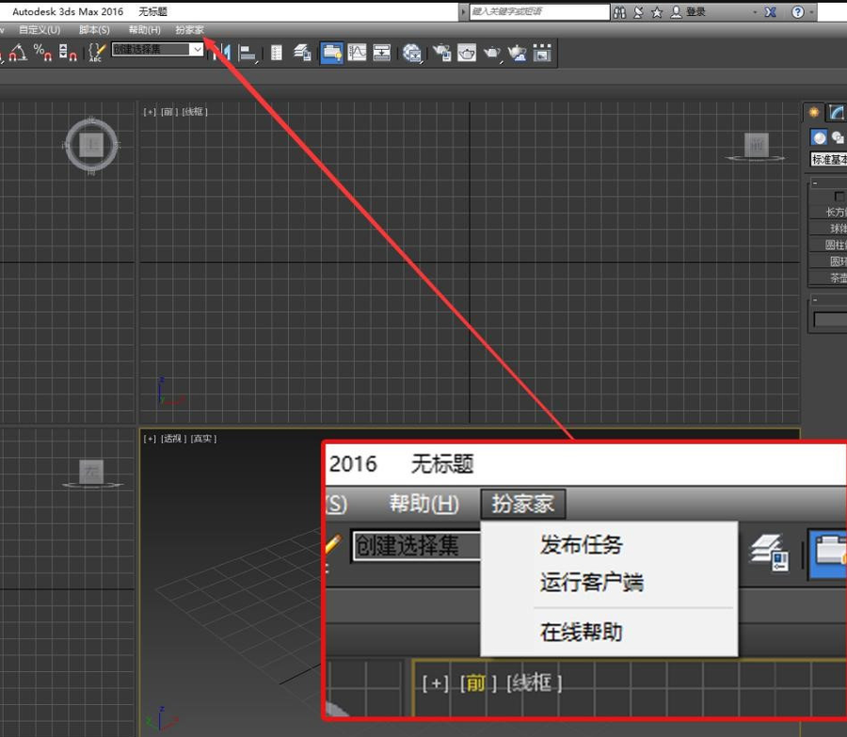Open the Render Setup dialog
Image resolution: width=847 pixels, height=737 pixels.
click(x=442, y=53)
